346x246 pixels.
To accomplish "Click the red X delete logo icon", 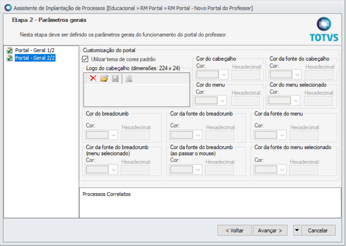I will click(x=93, y=78).
